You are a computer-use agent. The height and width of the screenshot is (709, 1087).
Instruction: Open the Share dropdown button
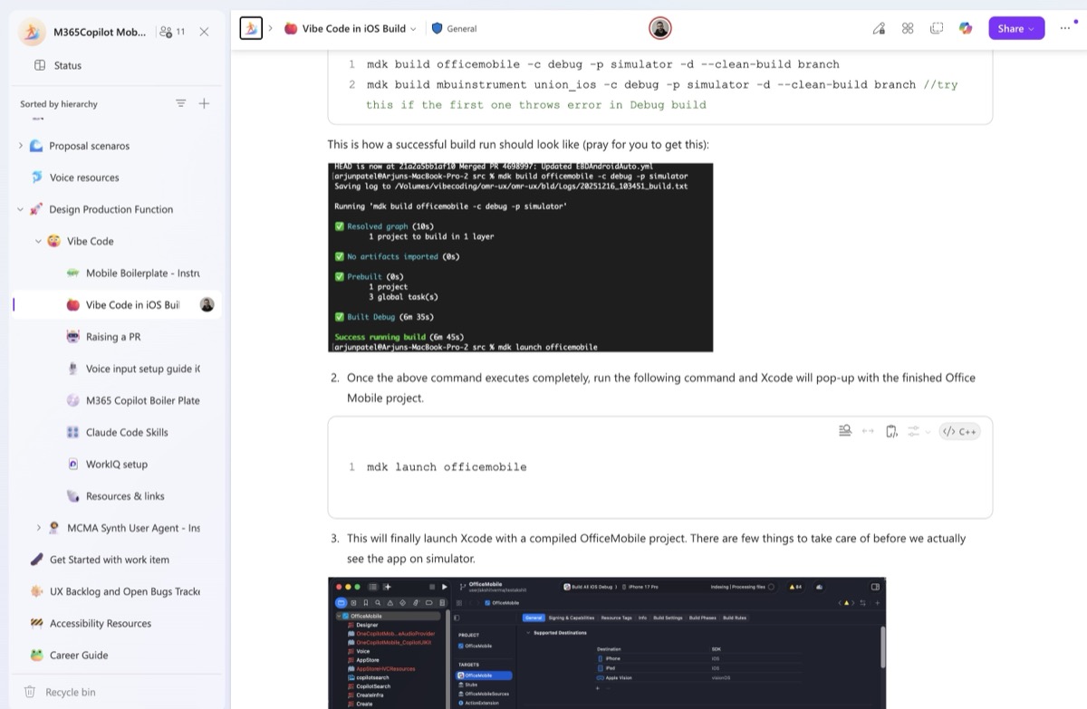pos(1016,29)
